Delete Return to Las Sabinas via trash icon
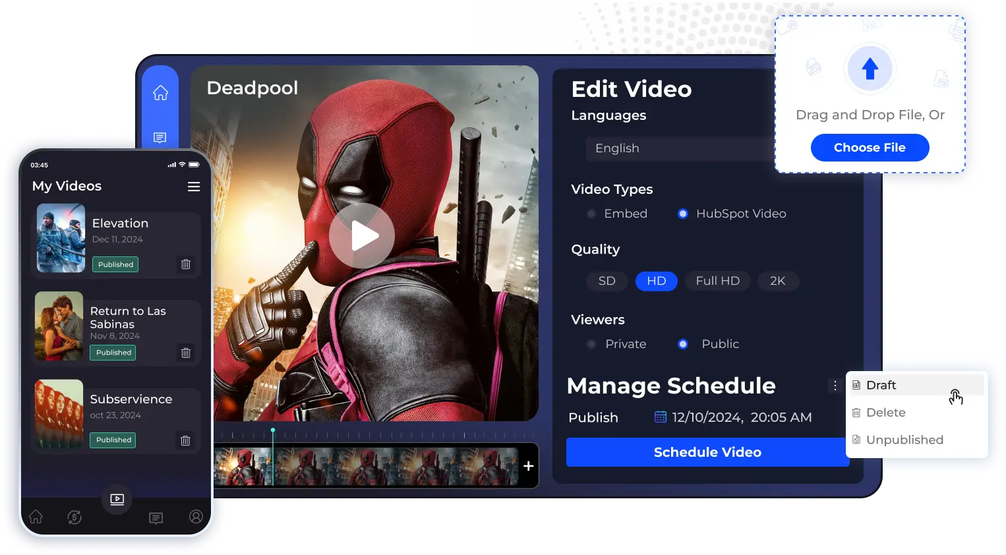The image size is (1006, 555). point(186,353)
